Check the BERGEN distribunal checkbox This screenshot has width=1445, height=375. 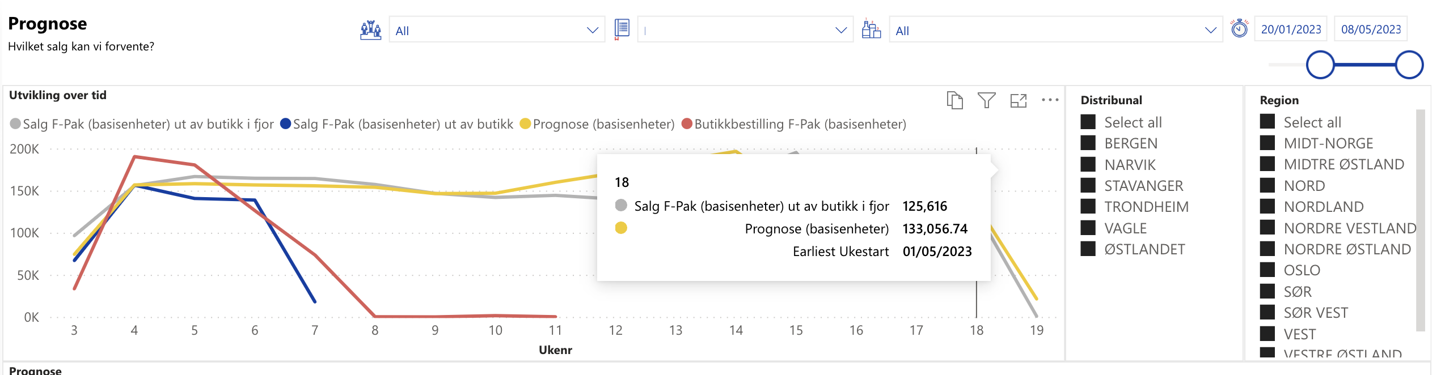[1088, 143]
